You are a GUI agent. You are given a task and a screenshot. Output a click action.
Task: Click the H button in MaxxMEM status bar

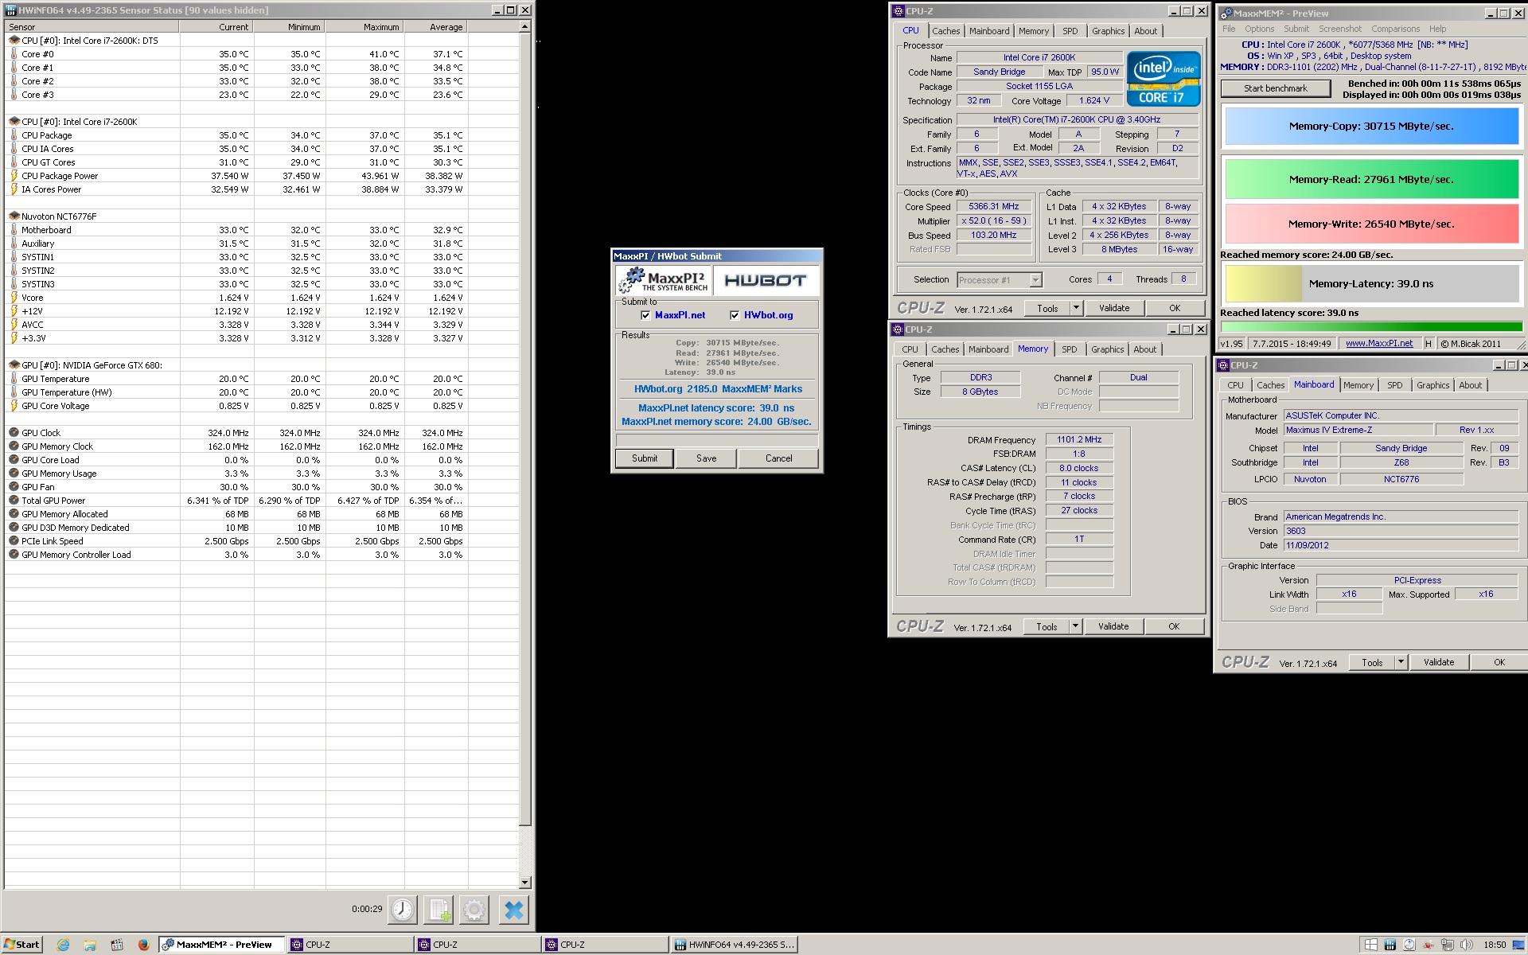click(1429, 344)
